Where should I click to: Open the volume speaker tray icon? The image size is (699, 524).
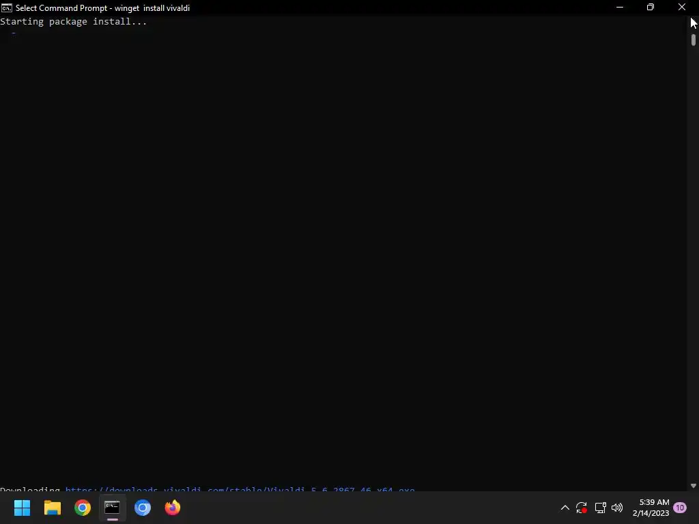(x=617, y=508)
